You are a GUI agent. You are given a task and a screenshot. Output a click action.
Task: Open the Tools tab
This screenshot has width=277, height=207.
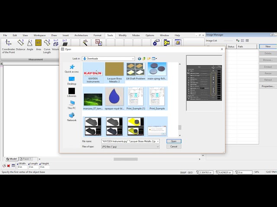(110, 35)
